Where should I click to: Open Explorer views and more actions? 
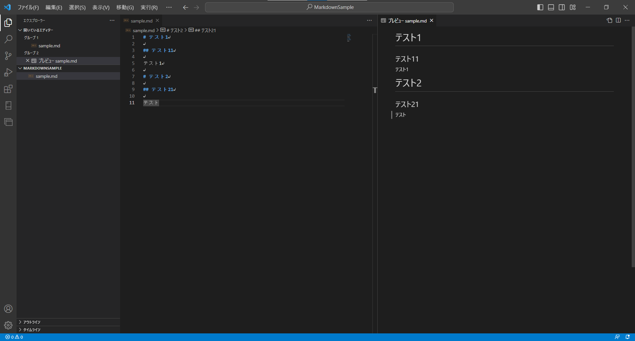112,21
